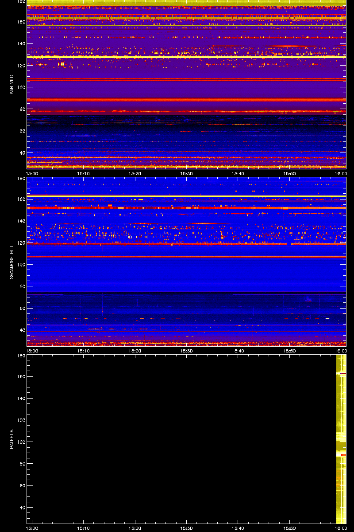Screen dimensions: 354x532
Task: Choose the 160 label on Palehua axis
Action: pyautogui.click(x=21, y=376)
